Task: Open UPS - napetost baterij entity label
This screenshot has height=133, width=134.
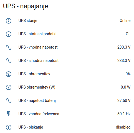Action: point(37,101)
